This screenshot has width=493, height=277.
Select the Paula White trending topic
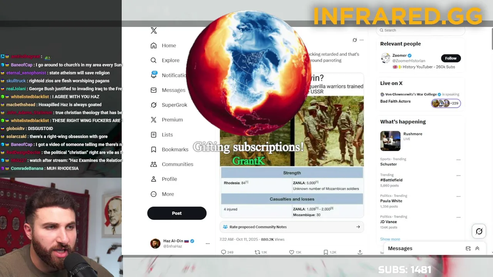coord(391,201)
